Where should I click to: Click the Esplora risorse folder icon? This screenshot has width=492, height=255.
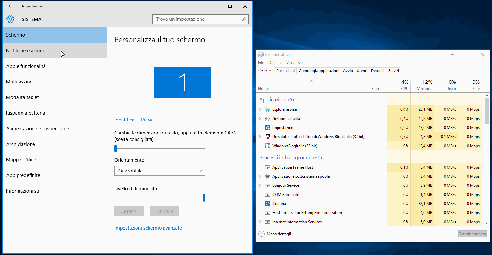click(268, 109)
